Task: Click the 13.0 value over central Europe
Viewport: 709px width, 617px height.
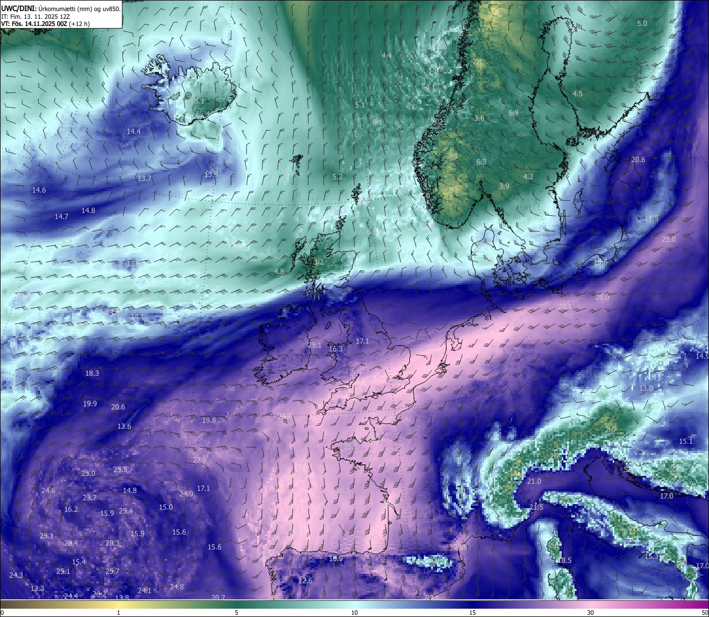Action: coord(646,388)
